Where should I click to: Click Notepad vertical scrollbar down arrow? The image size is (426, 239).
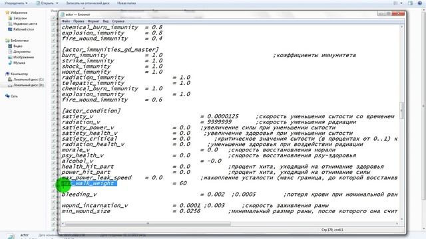402,219
